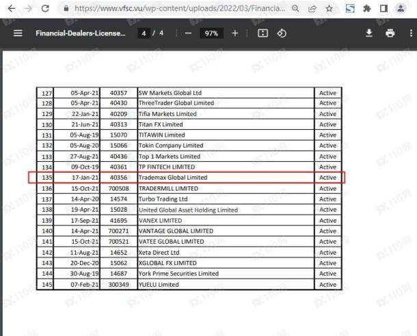Image resolution: width=417 pixels, height=336 pixels.
Task: Select SW Markets Global Ltd cell
Action: 226,93
